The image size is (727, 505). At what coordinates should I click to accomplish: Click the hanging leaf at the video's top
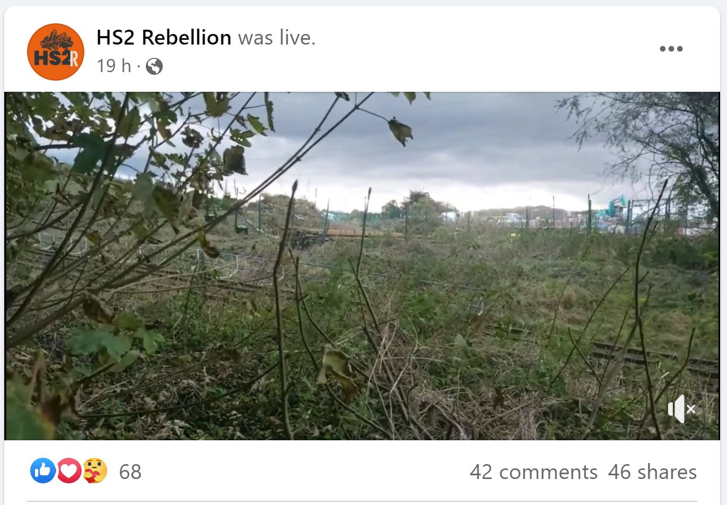point(400,131)
